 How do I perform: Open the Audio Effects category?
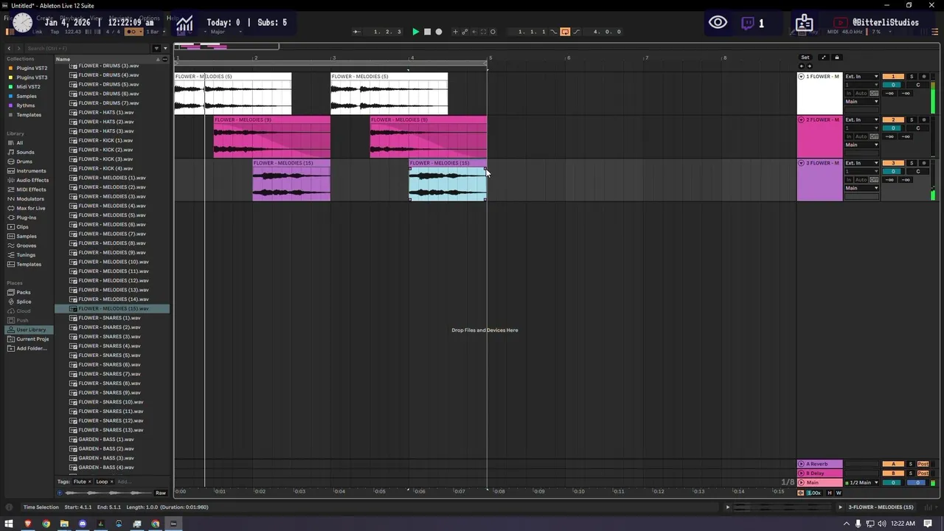32,180
